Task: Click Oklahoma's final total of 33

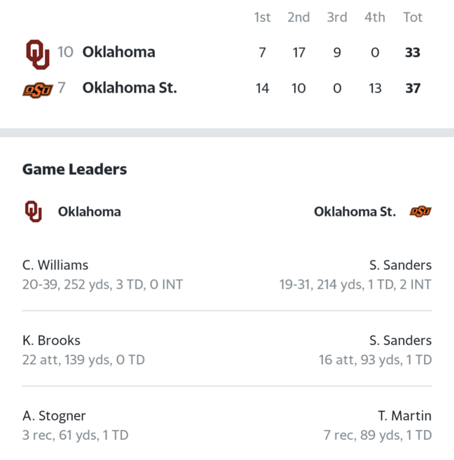Action: 413,53
